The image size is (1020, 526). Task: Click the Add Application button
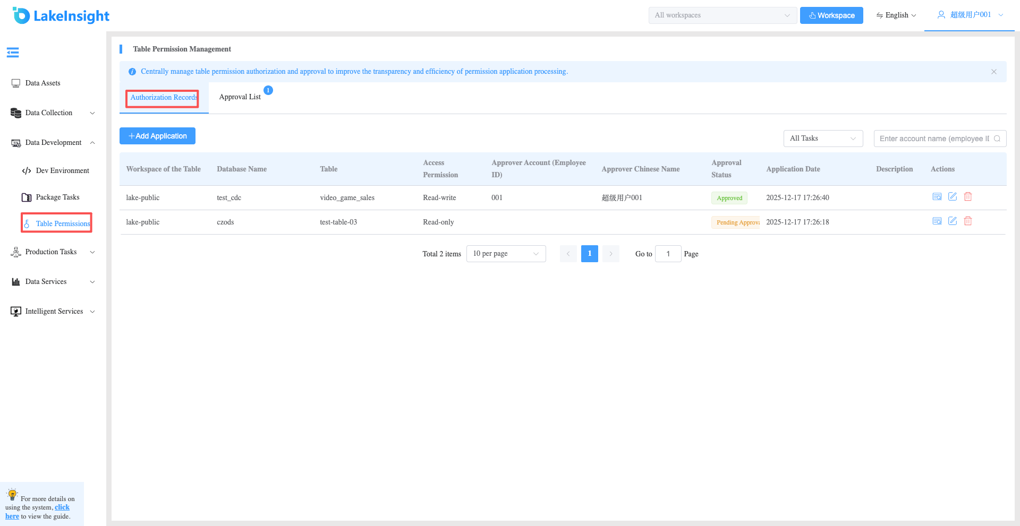(x=157, y=136)
